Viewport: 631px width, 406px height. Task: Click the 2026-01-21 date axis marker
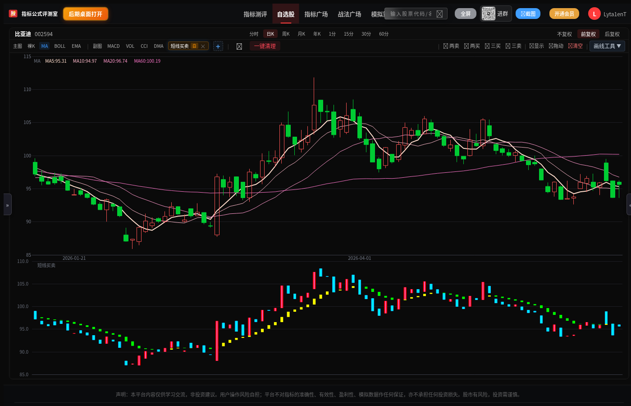(x=74, y=258)
